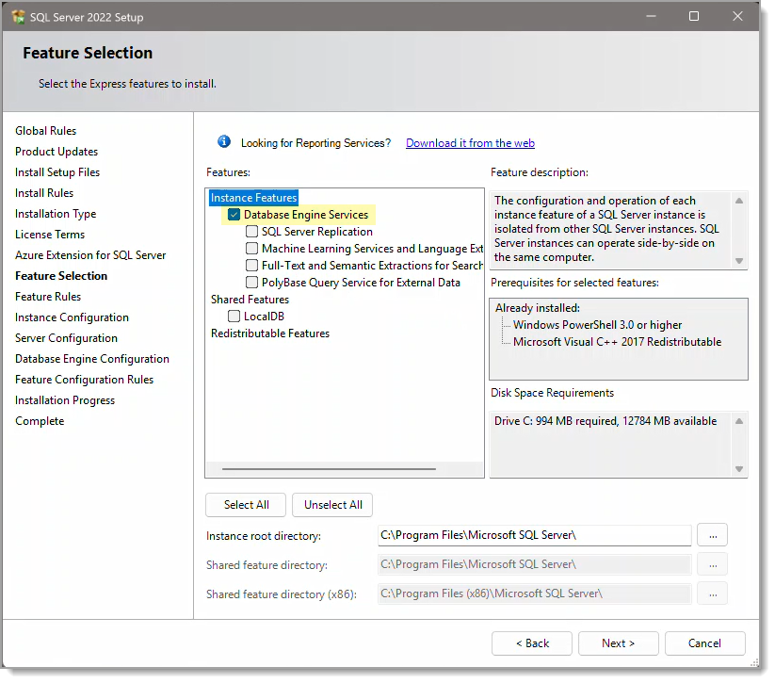This screenshot has height=683, width=775.
Task: Enable PolyBase Query Service for External Data
Action: click(251, 283)
